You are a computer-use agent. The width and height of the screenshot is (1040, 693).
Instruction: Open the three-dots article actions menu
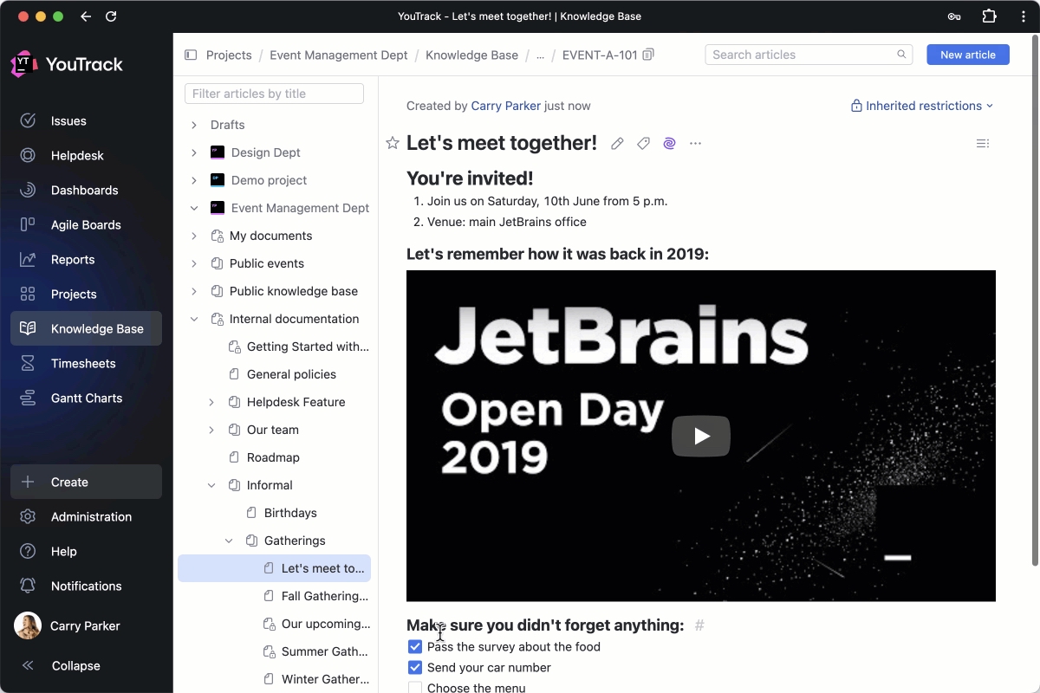695,144
